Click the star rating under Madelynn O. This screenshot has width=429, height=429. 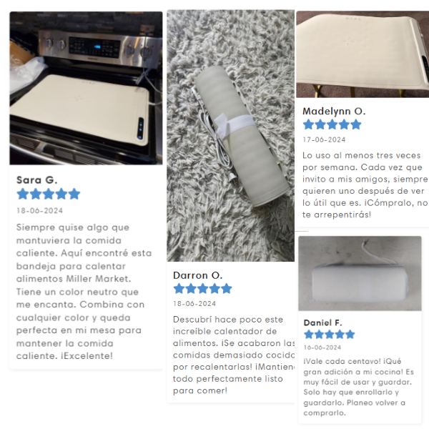click(332, 124)
